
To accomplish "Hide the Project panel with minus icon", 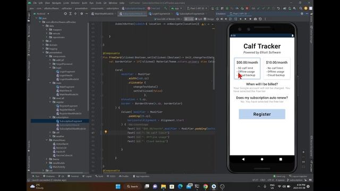I will pyautogui.click(x=87, y=14).
